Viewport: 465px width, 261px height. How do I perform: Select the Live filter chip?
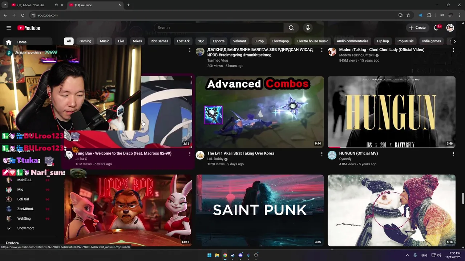click(x=121, y=41)
